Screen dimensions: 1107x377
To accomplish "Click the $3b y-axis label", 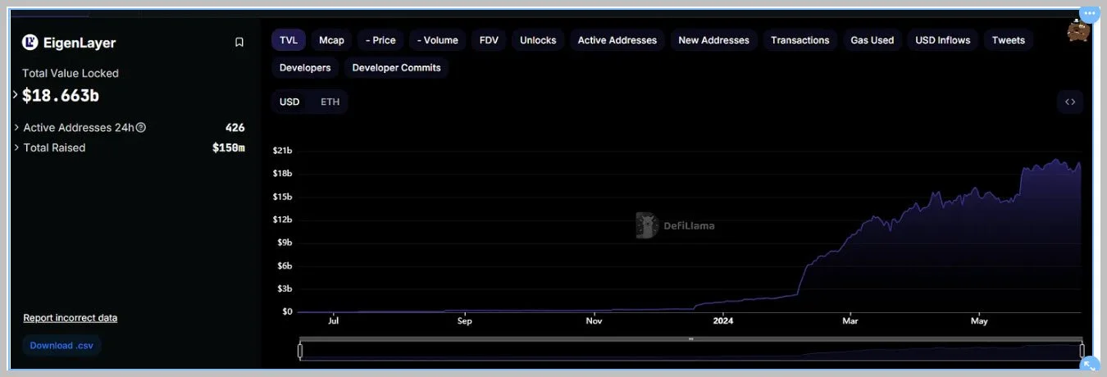I will click(x=284, y=288).
